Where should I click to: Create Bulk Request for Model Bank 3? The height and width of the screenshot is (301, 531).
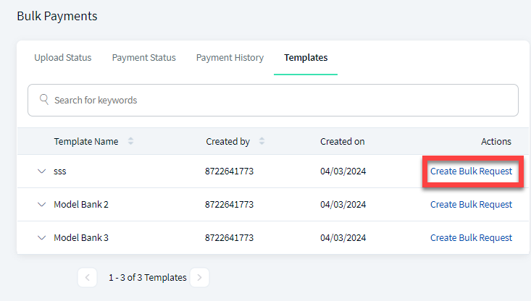pyautogui.click(x=471, y=238)
